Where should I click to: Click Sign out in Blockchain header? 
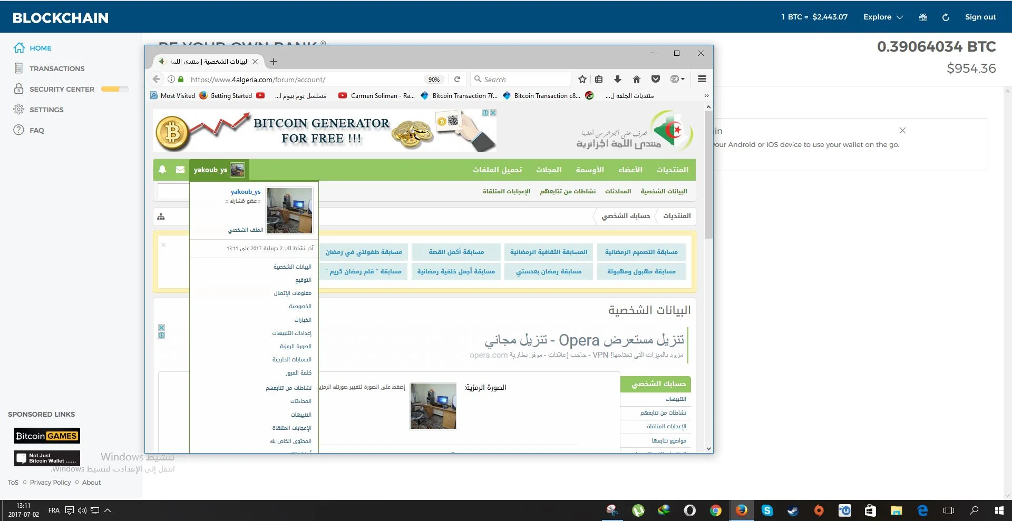[x=980, y=17]
